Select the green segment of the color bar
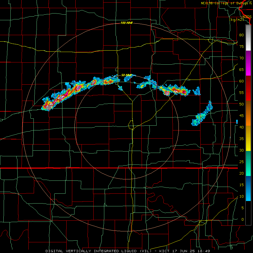The height and width of the screenshot is (253, 253). 248,163
